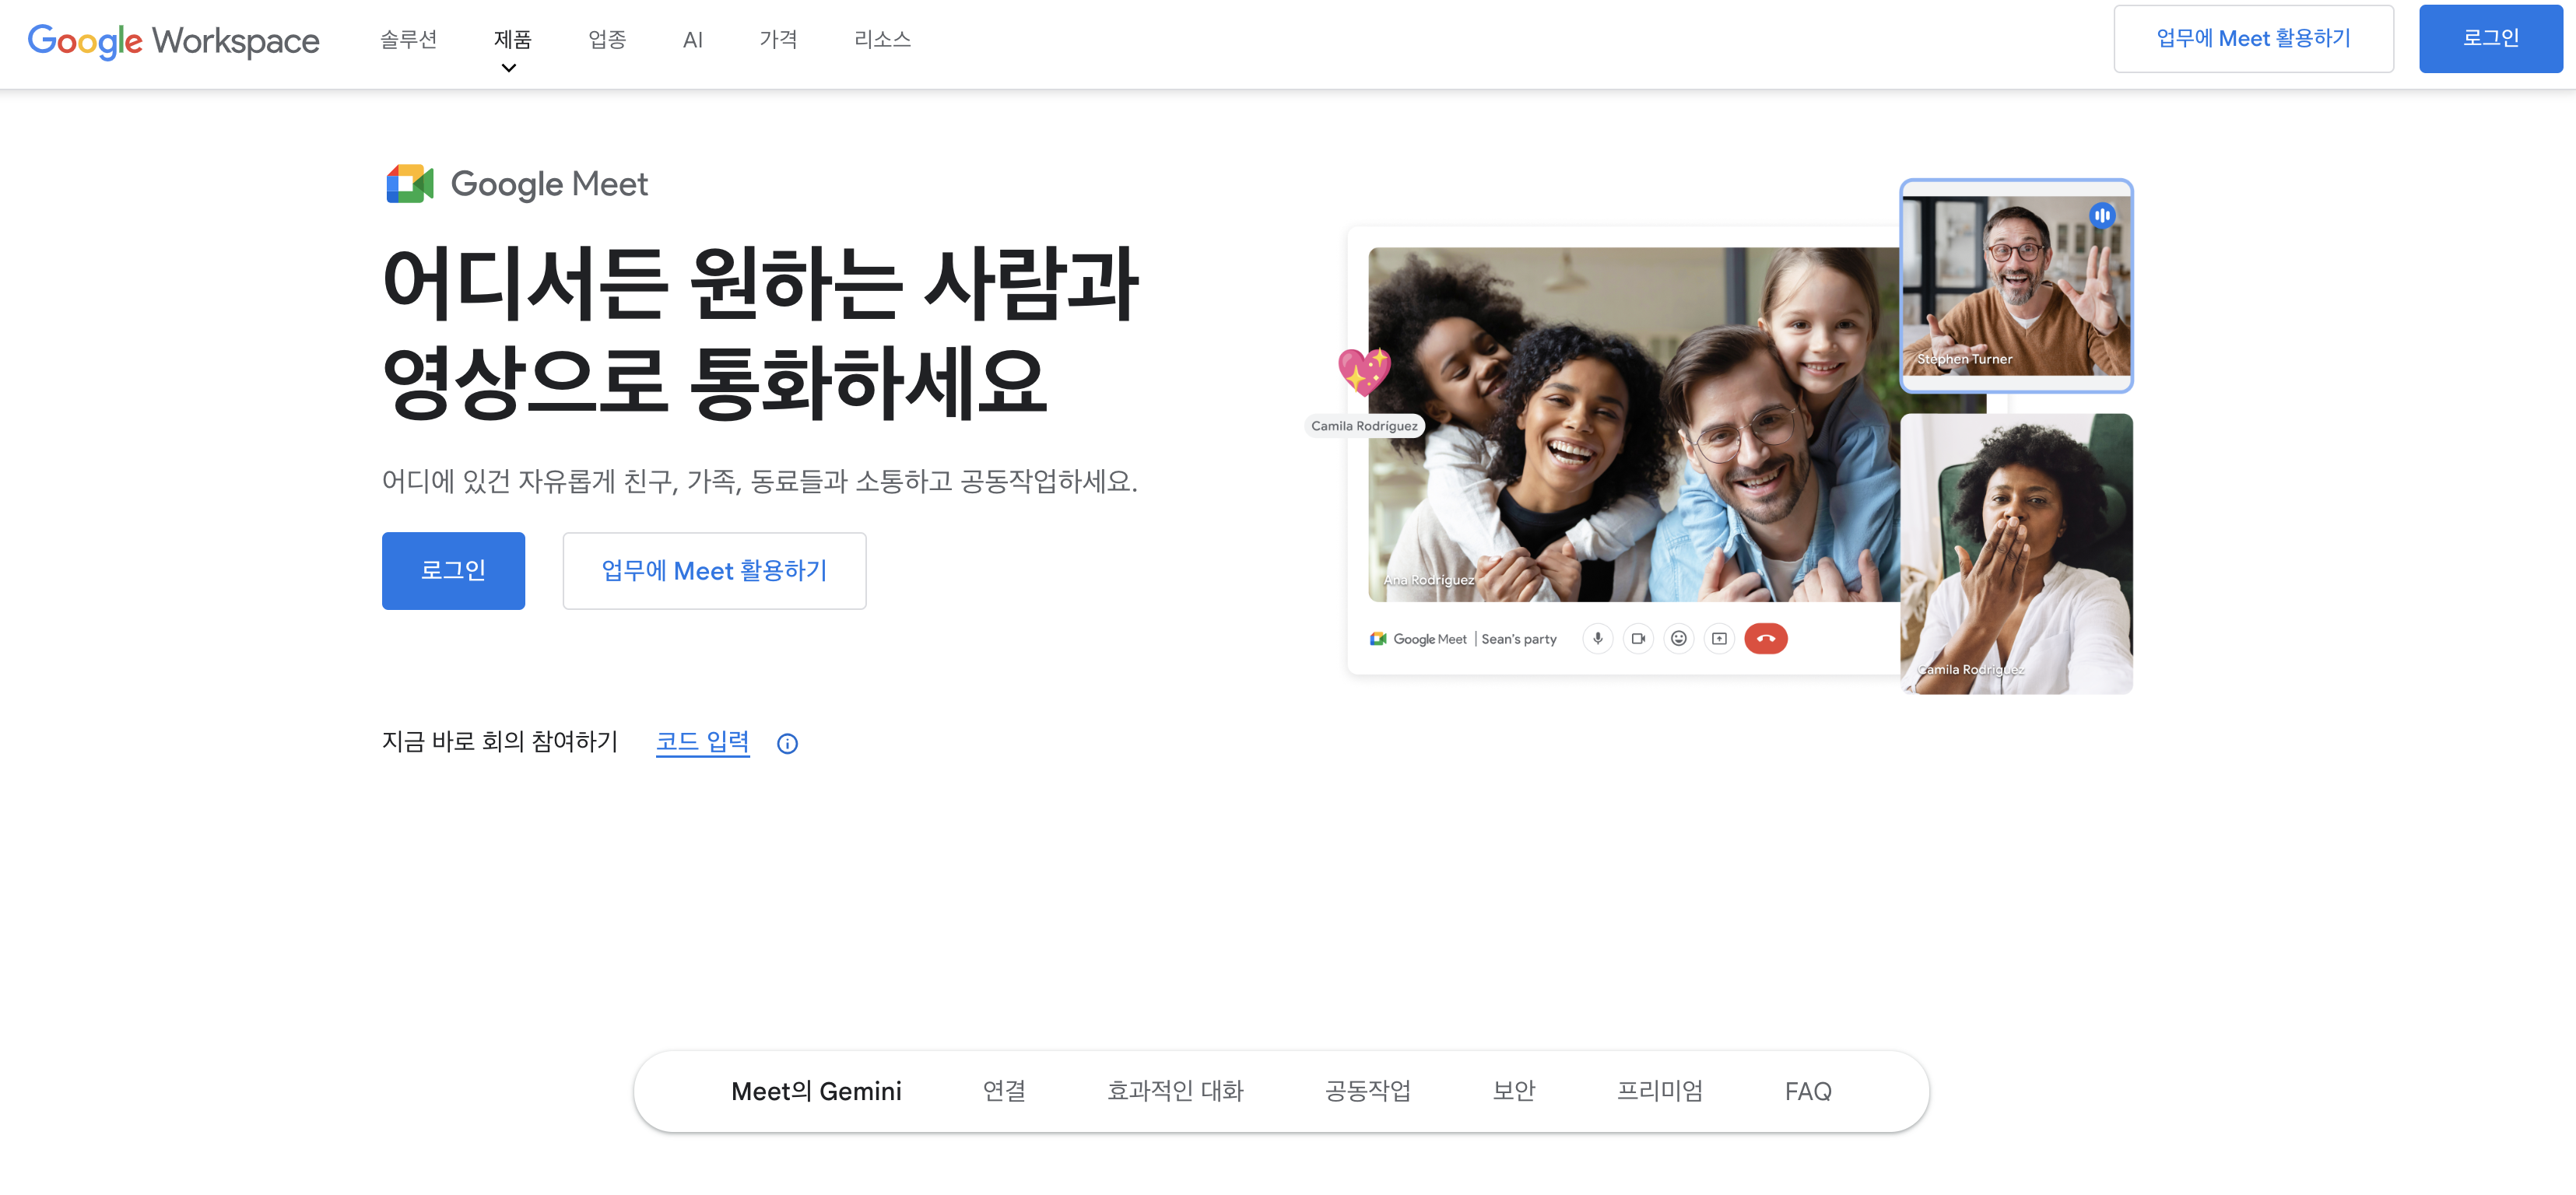
Task: Click the present screen icon in the Meet preview
Action: pyautogui.click(x=1719, y=638)
